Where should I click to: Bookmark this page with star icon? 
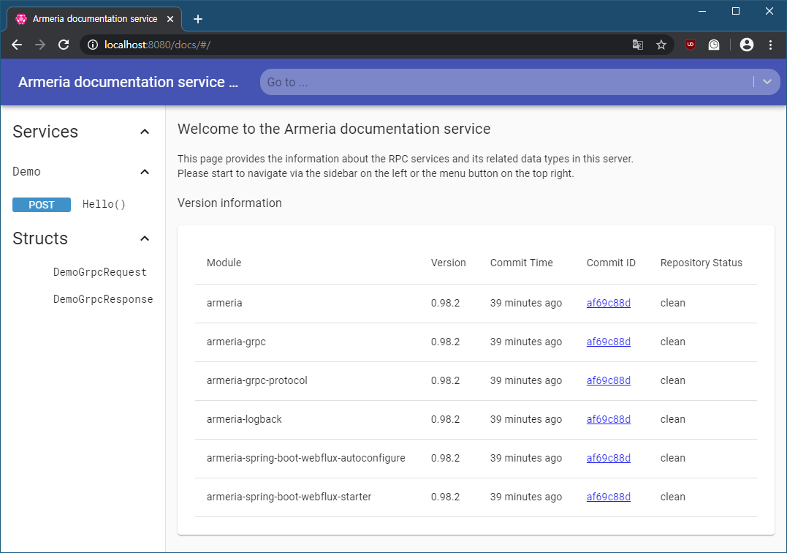(x=661, y=45)
